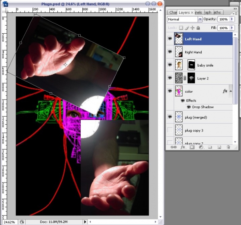241x225 pixels.
Task: Click color layer thumbnail
Action: coord(179,91)
